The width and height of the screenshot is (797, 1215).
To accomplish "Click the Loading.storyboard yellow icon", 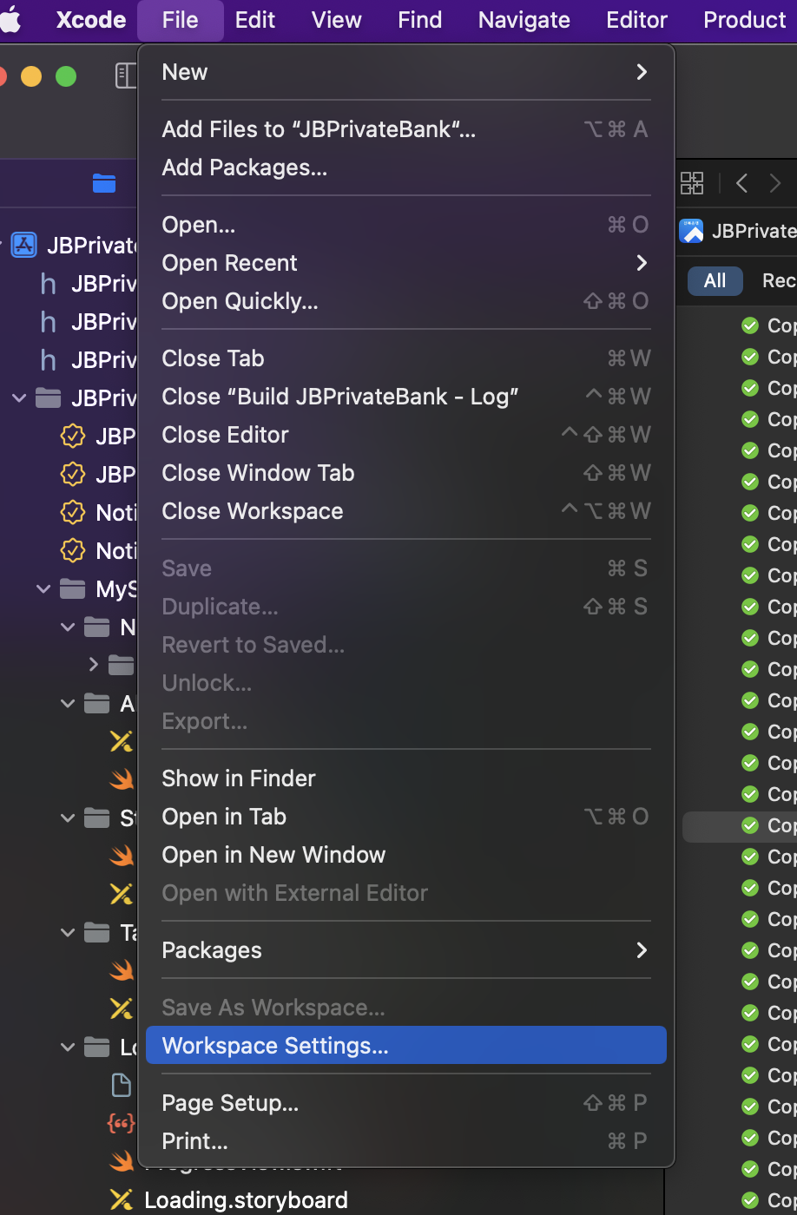I will (x=121, y=1200).
